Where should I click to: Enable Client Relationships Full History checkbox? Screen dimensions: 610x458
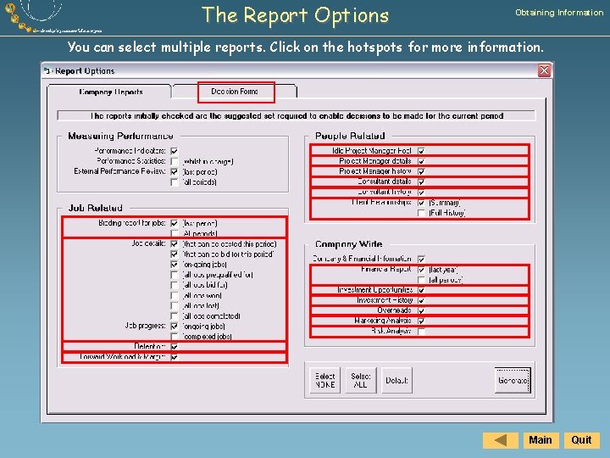click(421, 213)
